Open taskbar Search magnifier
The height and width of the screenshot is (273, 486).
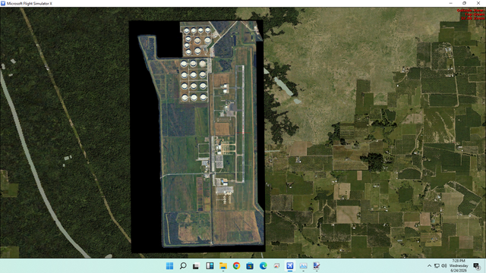(x=183, y=266)
